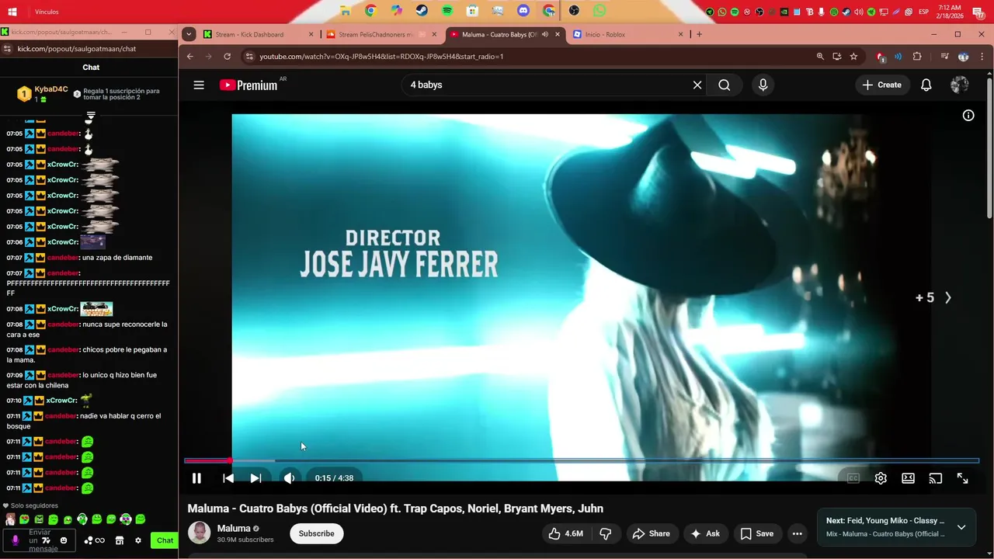The width and height of the screenshot is (994, 559).
Task: Show video info cards icon
Action: coord(968,115)
